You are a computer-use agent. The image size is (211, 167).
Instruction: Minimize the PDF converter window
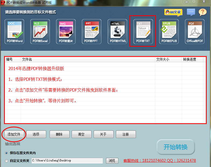coord(186,2)
